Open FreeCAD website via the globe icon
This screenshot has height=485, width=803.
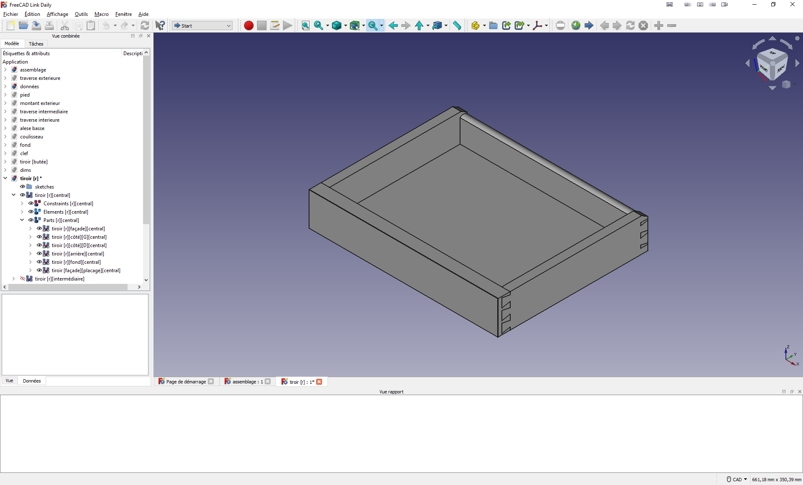click(x=576, y=26)
